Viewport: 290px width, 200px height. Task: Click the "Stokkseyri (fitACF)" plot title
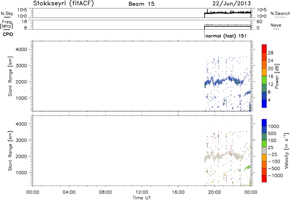tap(63, 3)
